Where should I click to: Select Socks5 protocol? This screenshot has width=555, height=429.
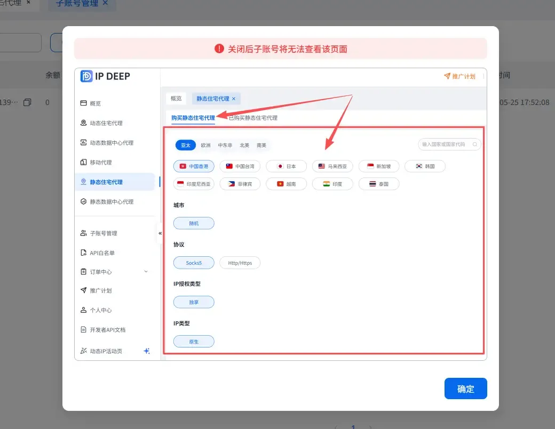(194, 263)
